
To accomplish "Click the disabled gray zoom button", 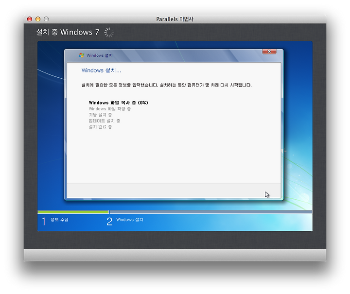I will pos(46,19).
